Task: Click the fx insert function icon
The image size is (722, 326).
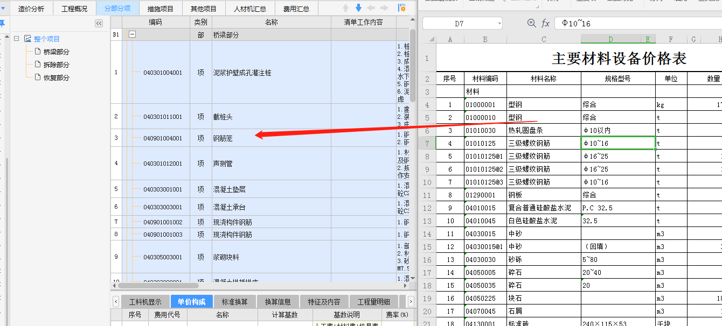Action: [545, 23]
